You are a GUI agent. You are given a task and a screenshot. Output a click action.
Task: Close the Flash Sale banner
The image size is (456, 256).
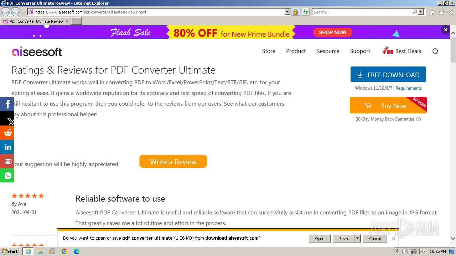click(x=446, y=30)
